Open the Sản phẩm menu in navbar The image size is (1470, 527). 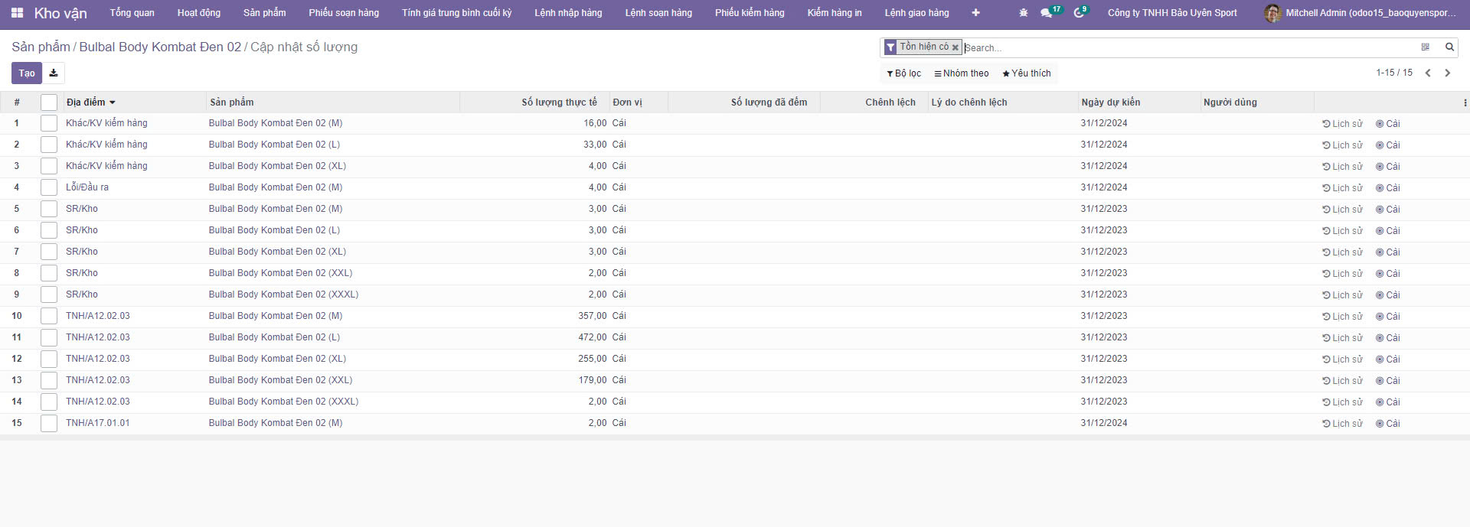click(x=264, y=13)
